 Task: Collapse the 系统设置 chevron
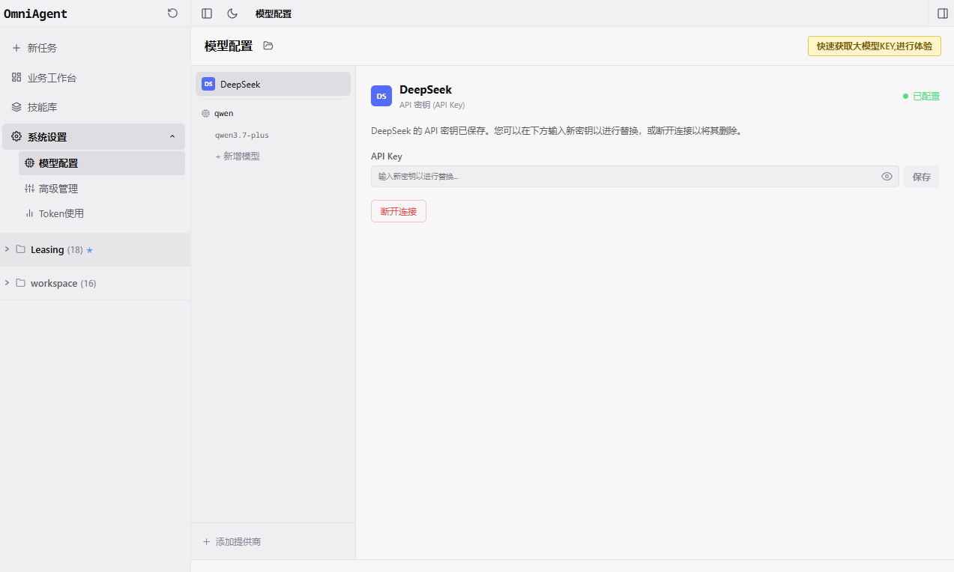coord(172,137)
